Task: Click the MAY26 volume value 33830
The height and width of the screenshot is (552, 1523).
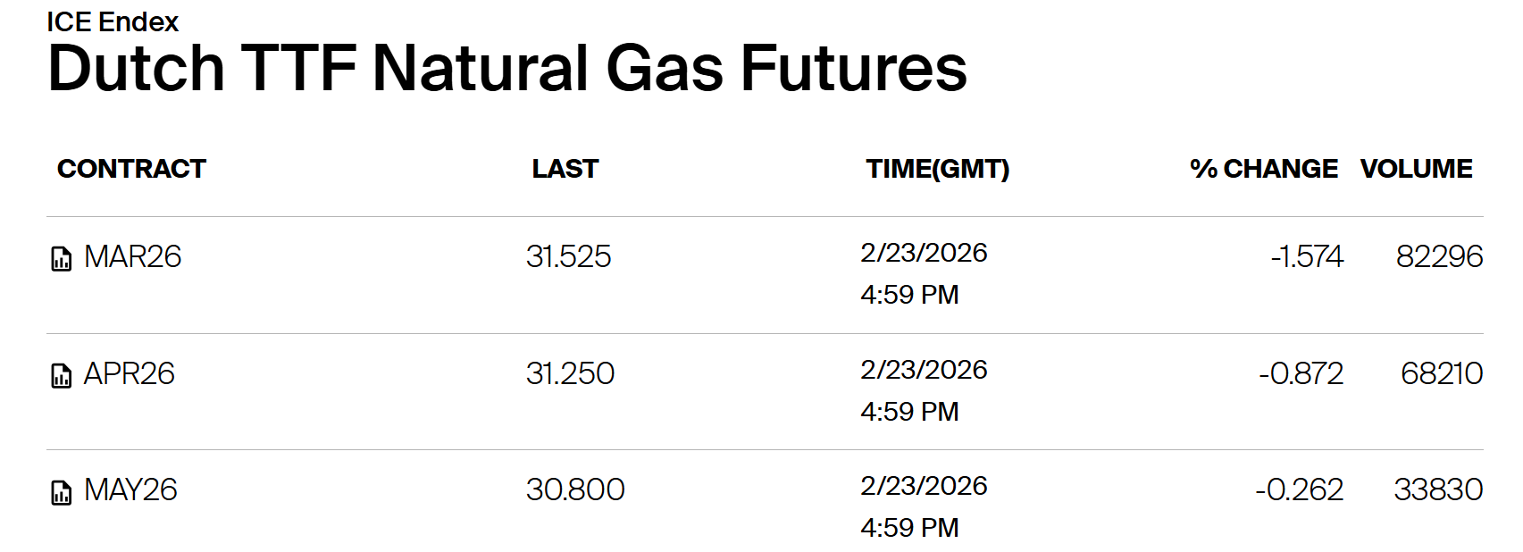Action: (x=1438, y=489)
